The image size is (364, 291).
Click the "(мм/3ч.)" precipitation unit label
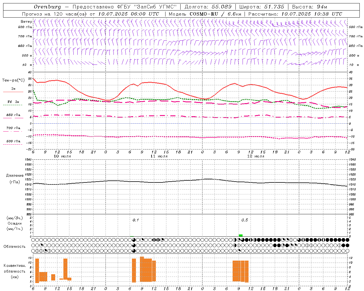(x=15, y=218)
